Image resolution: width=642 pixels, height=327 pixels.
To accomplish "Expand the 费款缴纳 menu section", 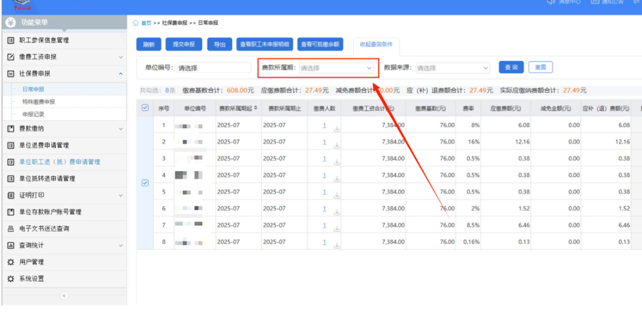I will [121, 129].
